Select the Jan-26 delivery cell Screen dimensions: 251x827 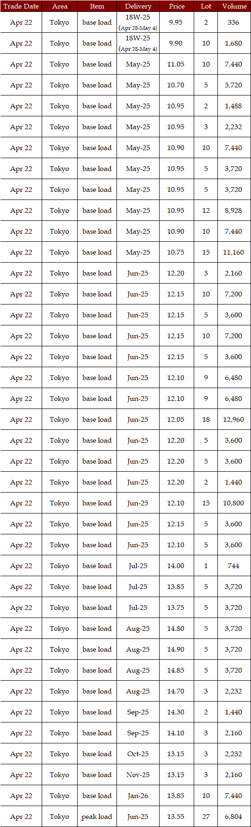tap(138, 796)
